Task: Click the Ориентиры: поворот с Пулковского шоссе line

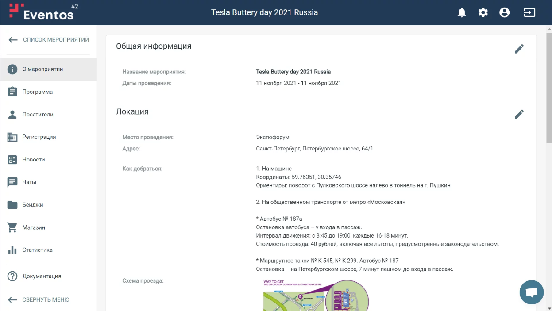Action: pos(353,185)
